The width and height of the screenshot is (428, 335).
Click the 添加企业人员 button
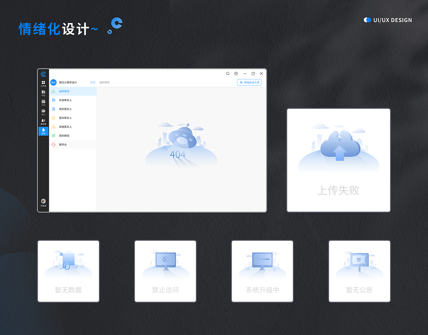click(x=249, y=82)
